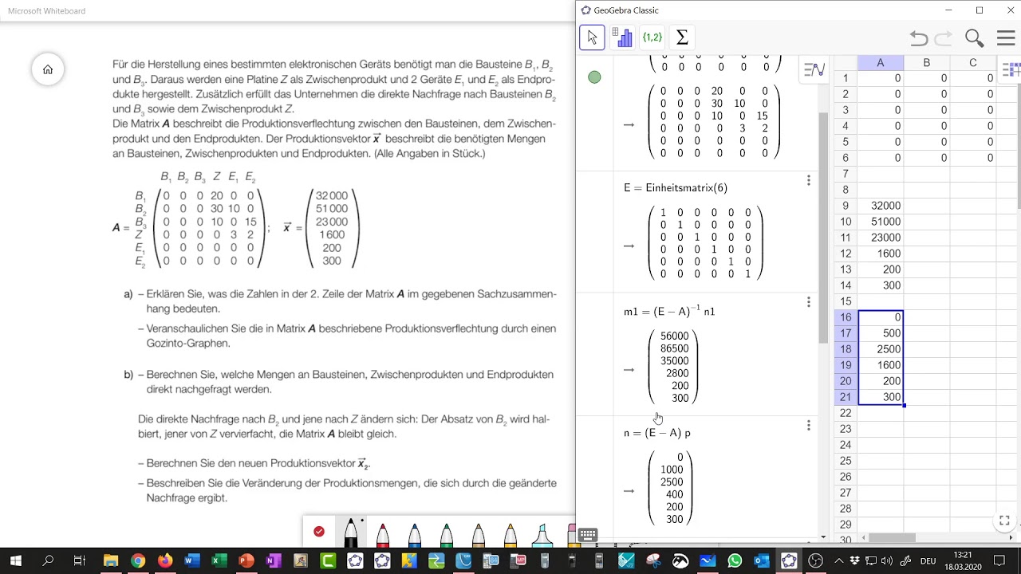Click cell A17 containing 500

point(881,333)
